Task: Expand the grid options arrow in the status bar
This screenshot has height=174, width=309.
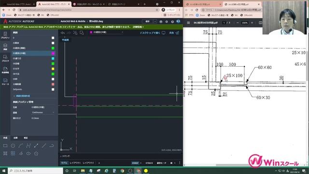Action: tap(175, 163)
